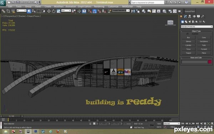Open the Graph Editors menu
This screenshot has width=214, height=134.
click(x=85, y=6)
